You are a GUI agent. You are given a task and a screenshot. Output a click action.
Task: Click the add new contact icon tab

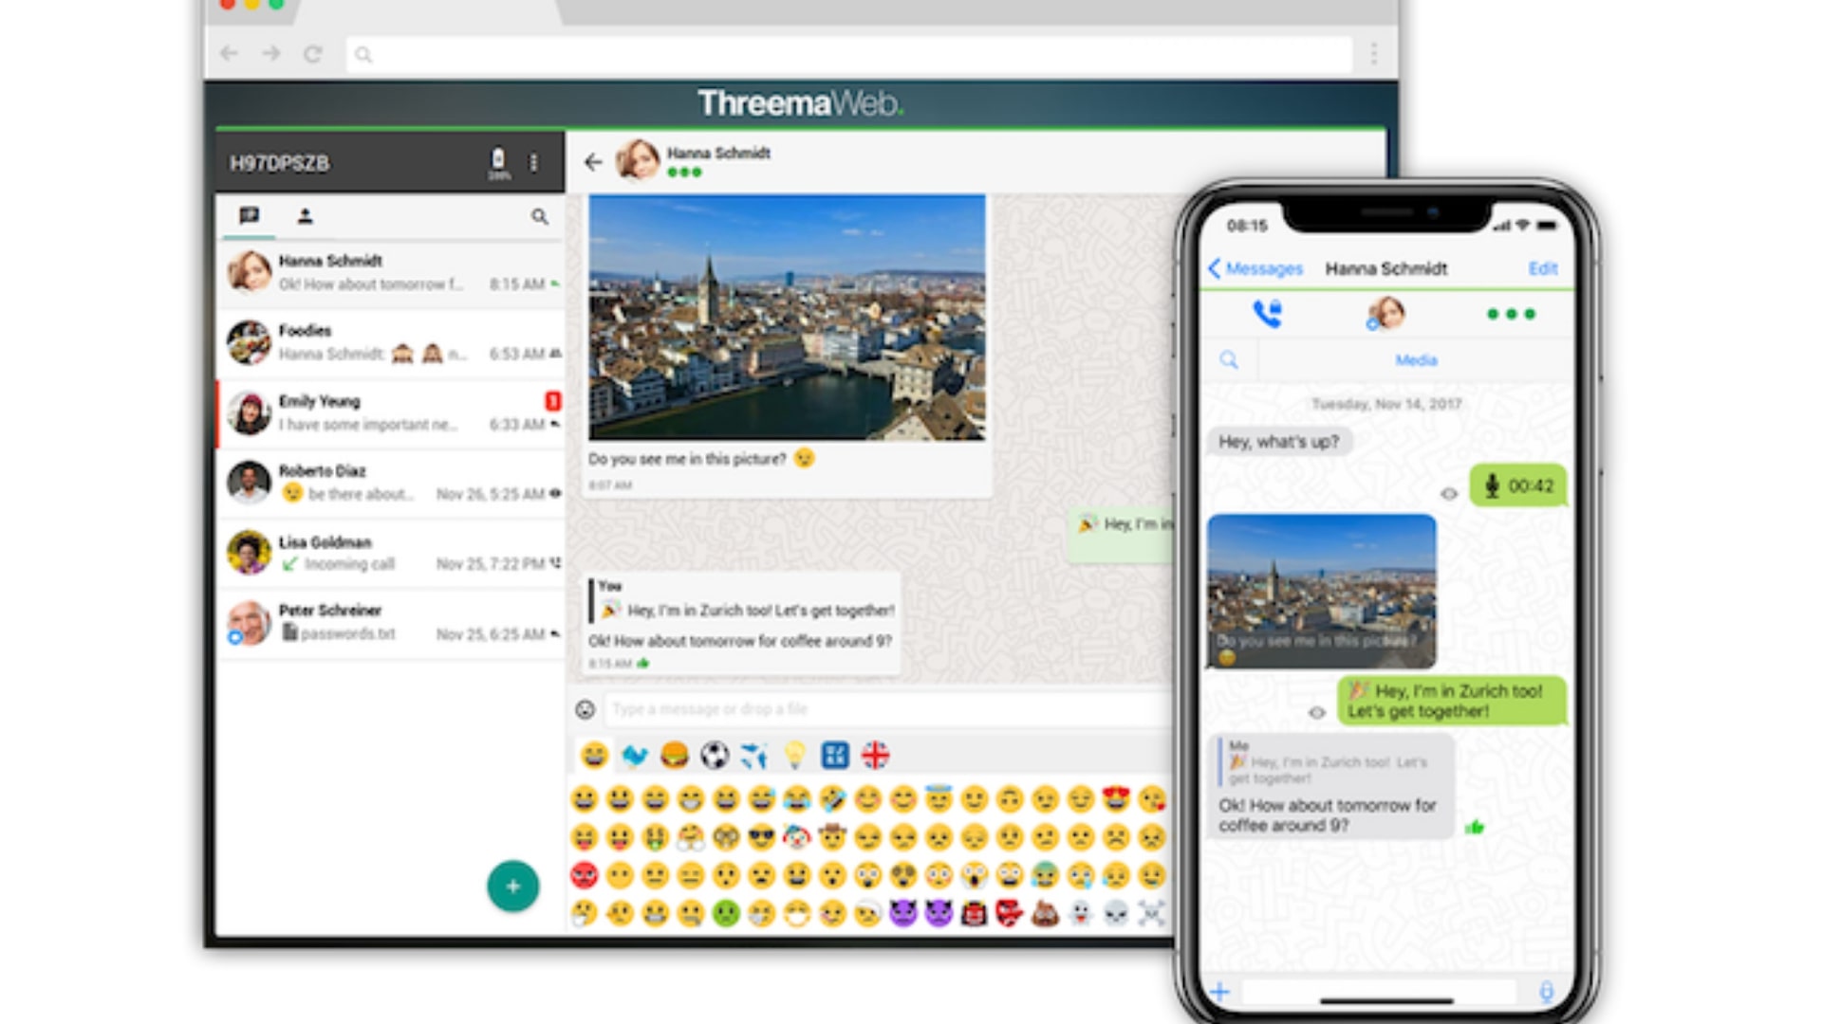click(x=306, y=215)
